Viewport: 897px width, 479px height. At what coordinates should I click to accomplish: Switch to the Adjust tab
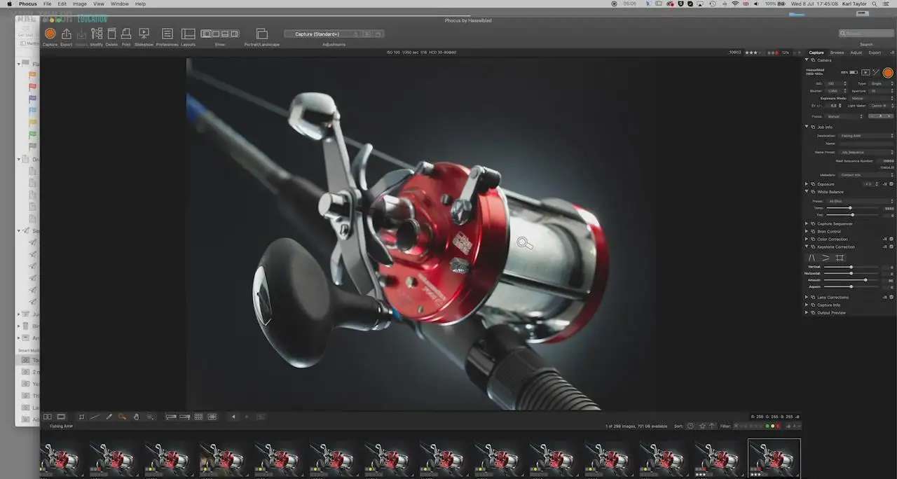click(x=856, y=53)
